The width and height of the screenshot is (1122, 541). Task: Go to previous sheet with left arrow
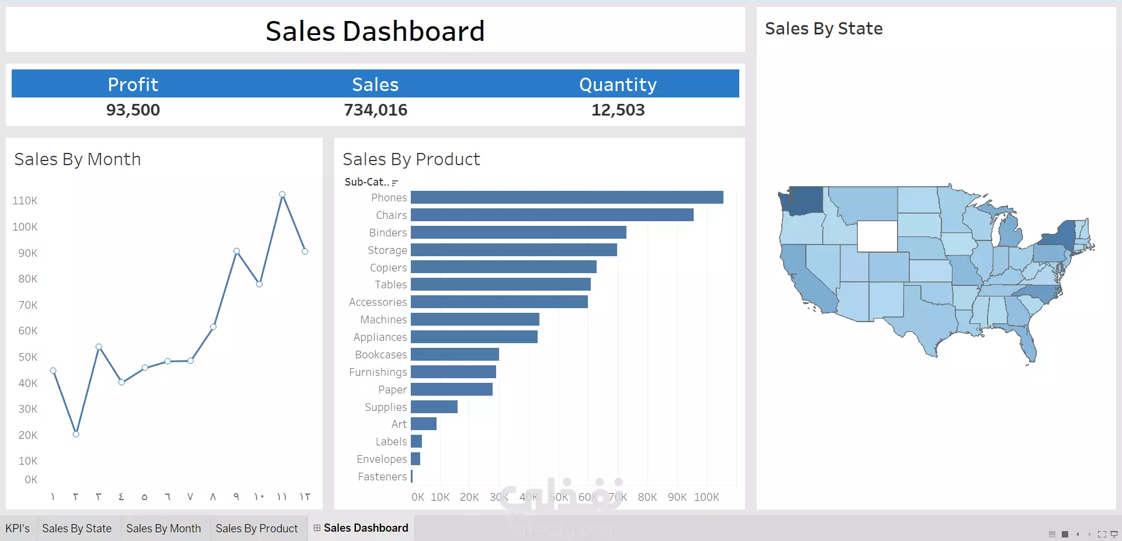(x=1078, y=534)
